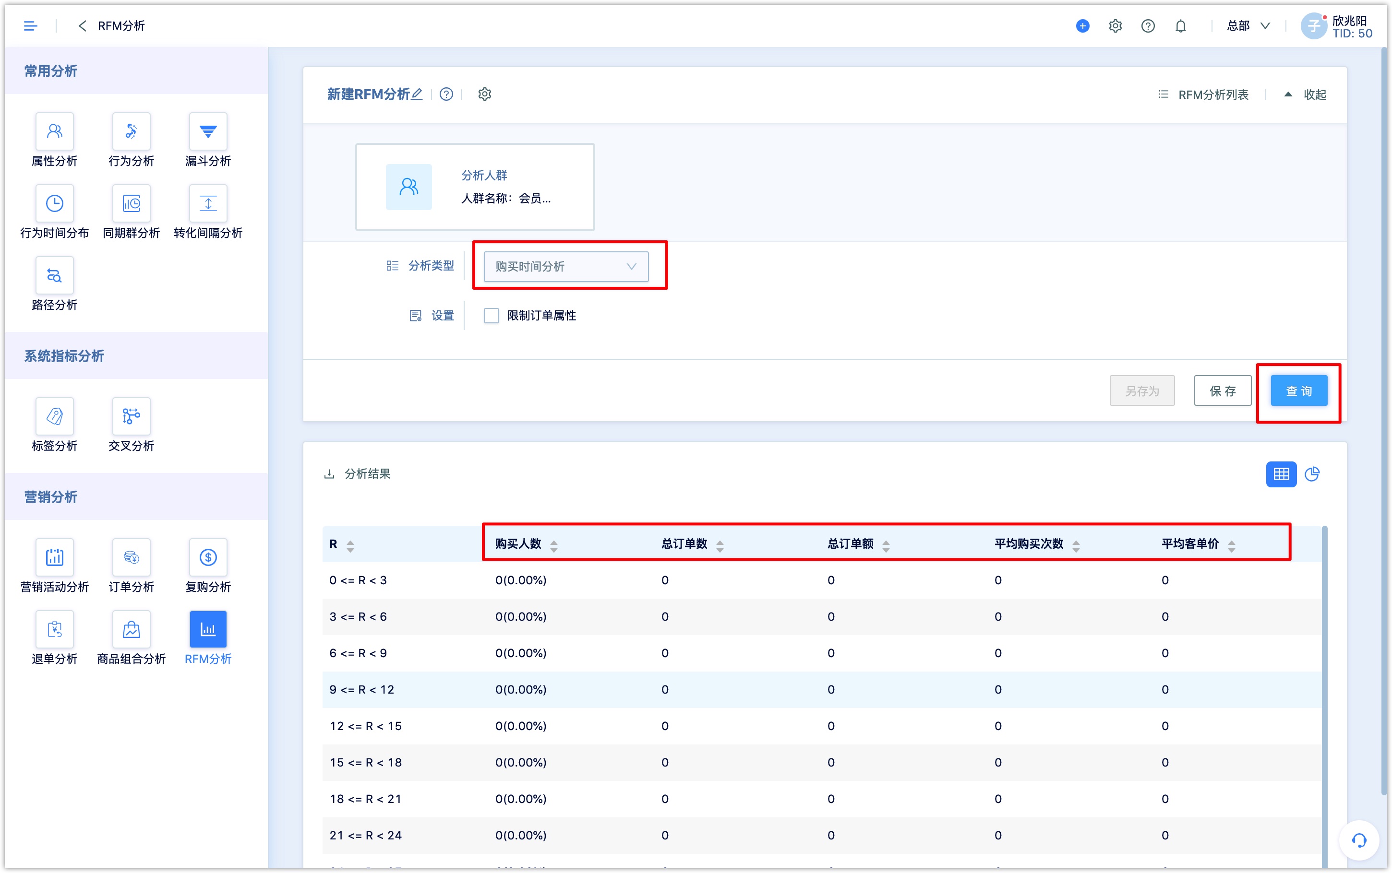
Task: Sort table by 平均购买次数 column
Action: click(x=1076, y=546)
